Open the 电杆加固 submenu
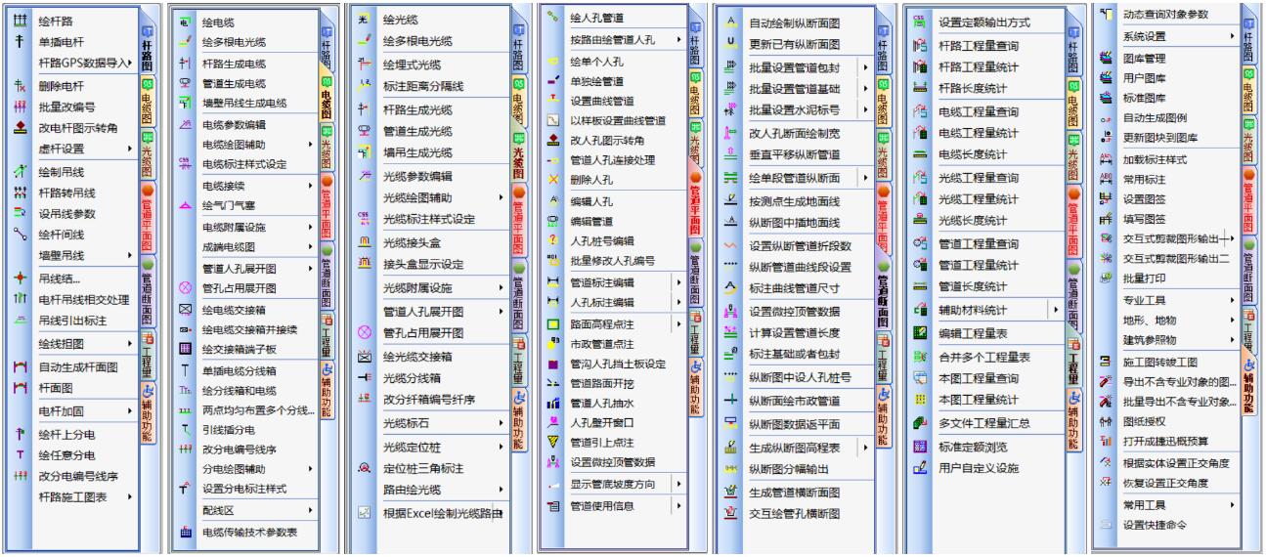Viewport: 1266px width, 557px height. pyautogui.click(x=131, y=411)
